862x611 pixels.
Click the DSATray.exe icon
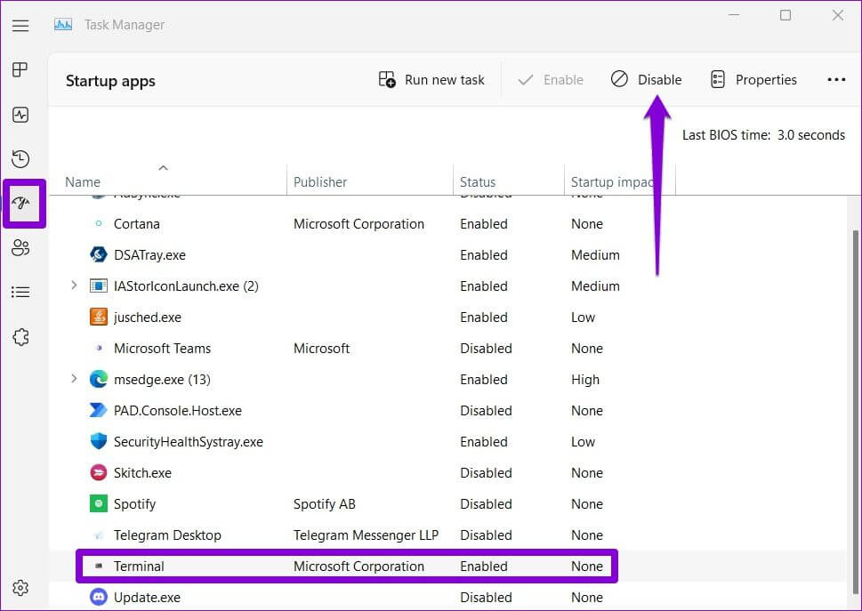click(99, 254)
